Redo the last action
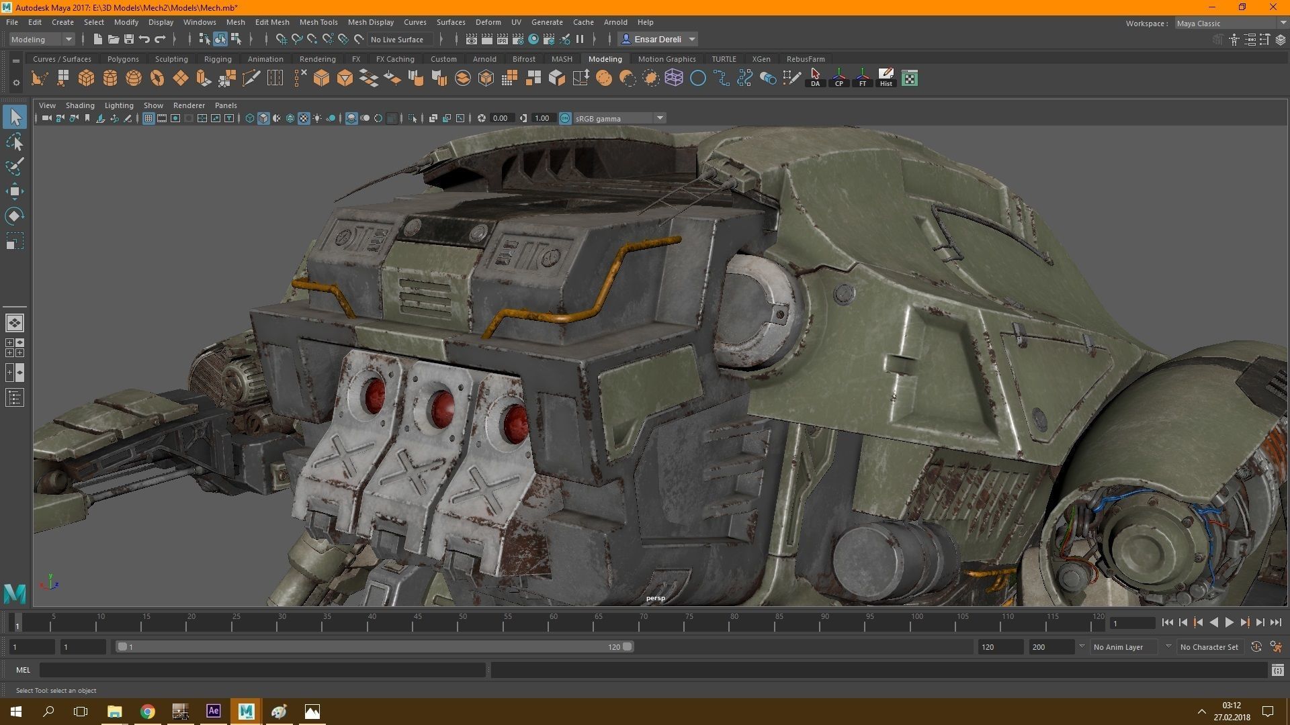The image size is (1290, 725). click(160, 40)
